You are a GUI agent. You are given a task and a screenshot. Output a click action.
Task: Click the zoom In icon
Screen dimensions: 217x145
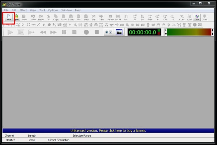pyautogui.click(x=157, y=17)
